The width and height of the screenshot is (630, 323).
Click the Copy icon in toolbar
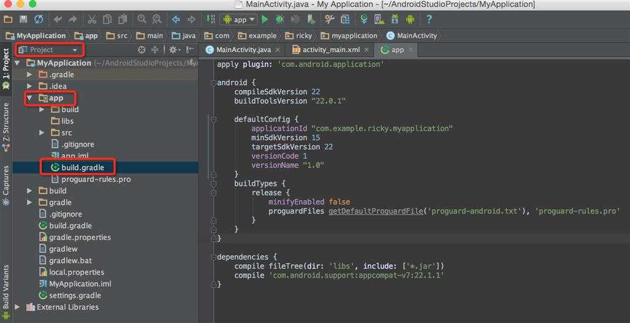coord(107,19)
